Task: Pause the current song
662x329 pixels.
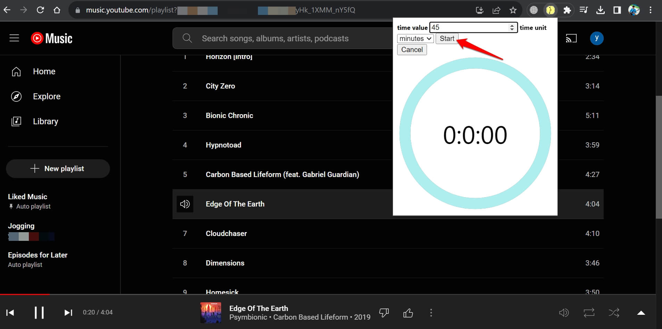Action: (39, 313)
